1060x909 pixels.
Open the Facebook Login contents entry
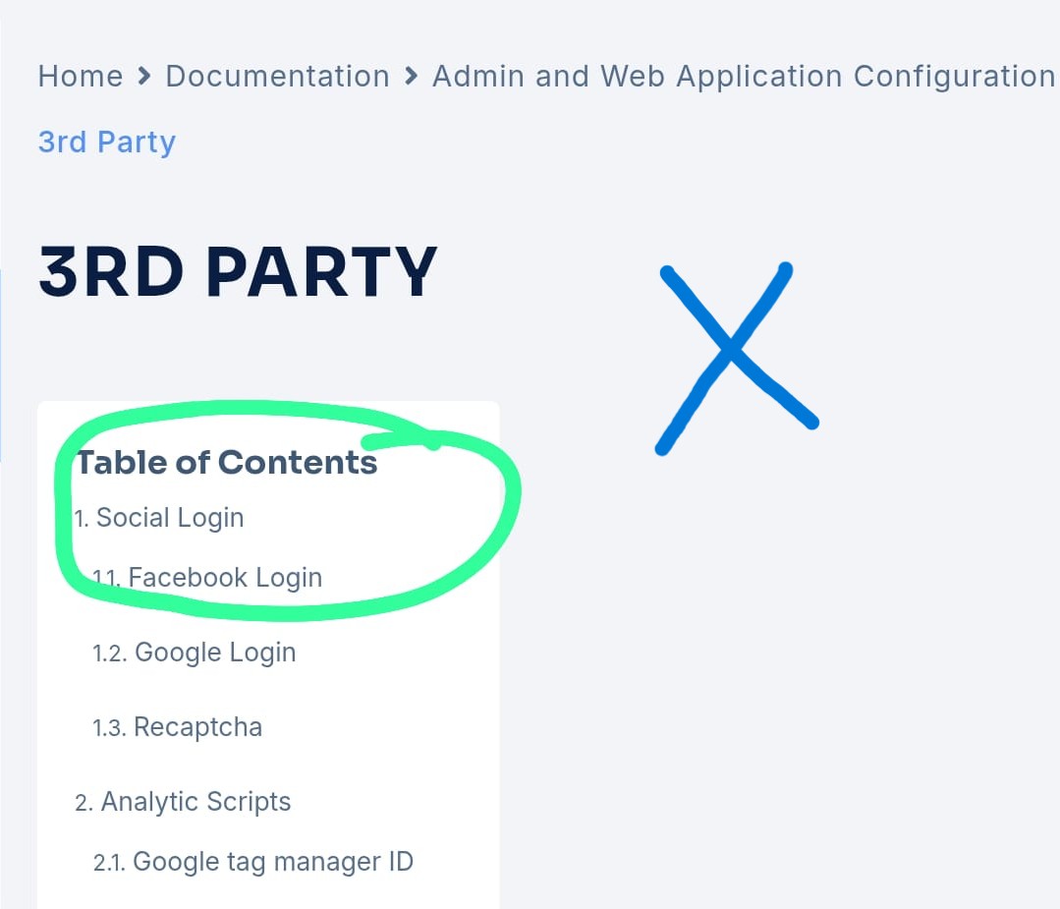click(225, 578)
